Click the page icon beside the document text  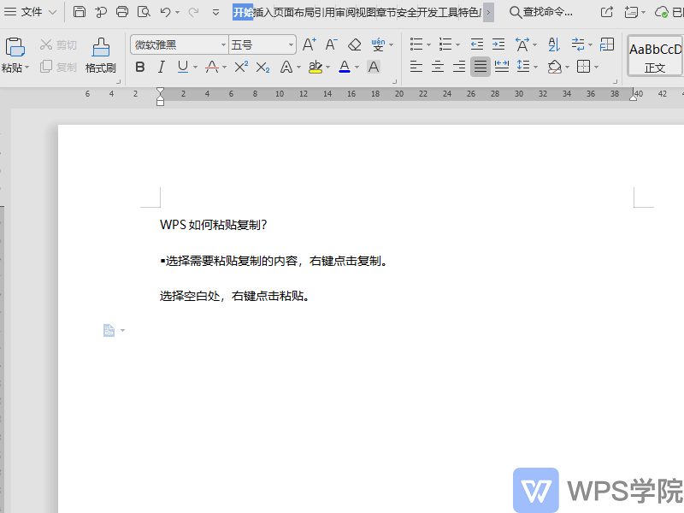coord(109,330)
